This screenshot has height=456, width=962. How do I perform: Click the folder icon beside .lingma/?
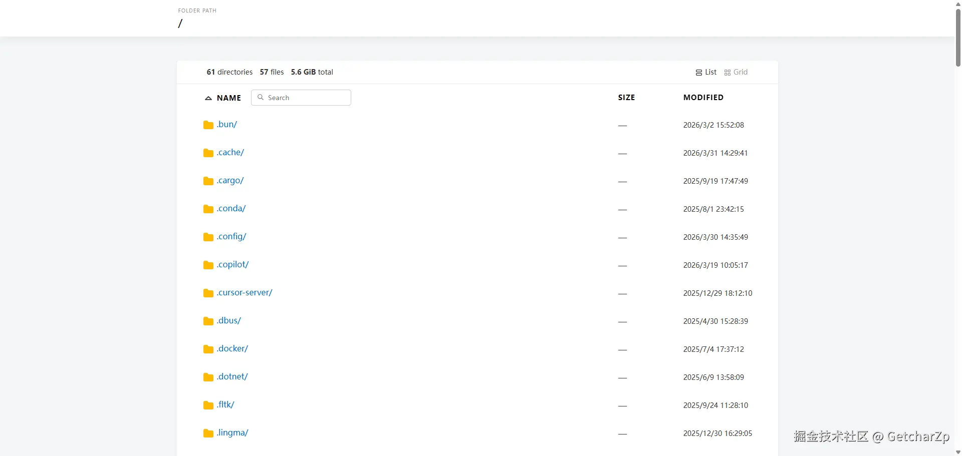click(208, 433)
